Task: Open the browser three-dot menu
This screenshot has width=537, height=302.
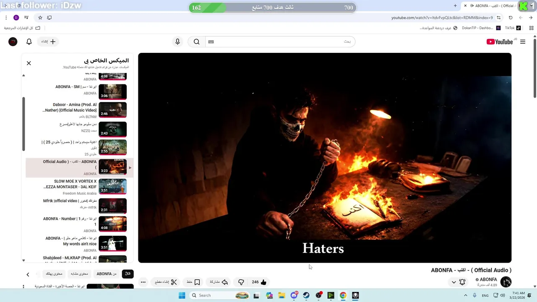Action: (x=6, y=18)
